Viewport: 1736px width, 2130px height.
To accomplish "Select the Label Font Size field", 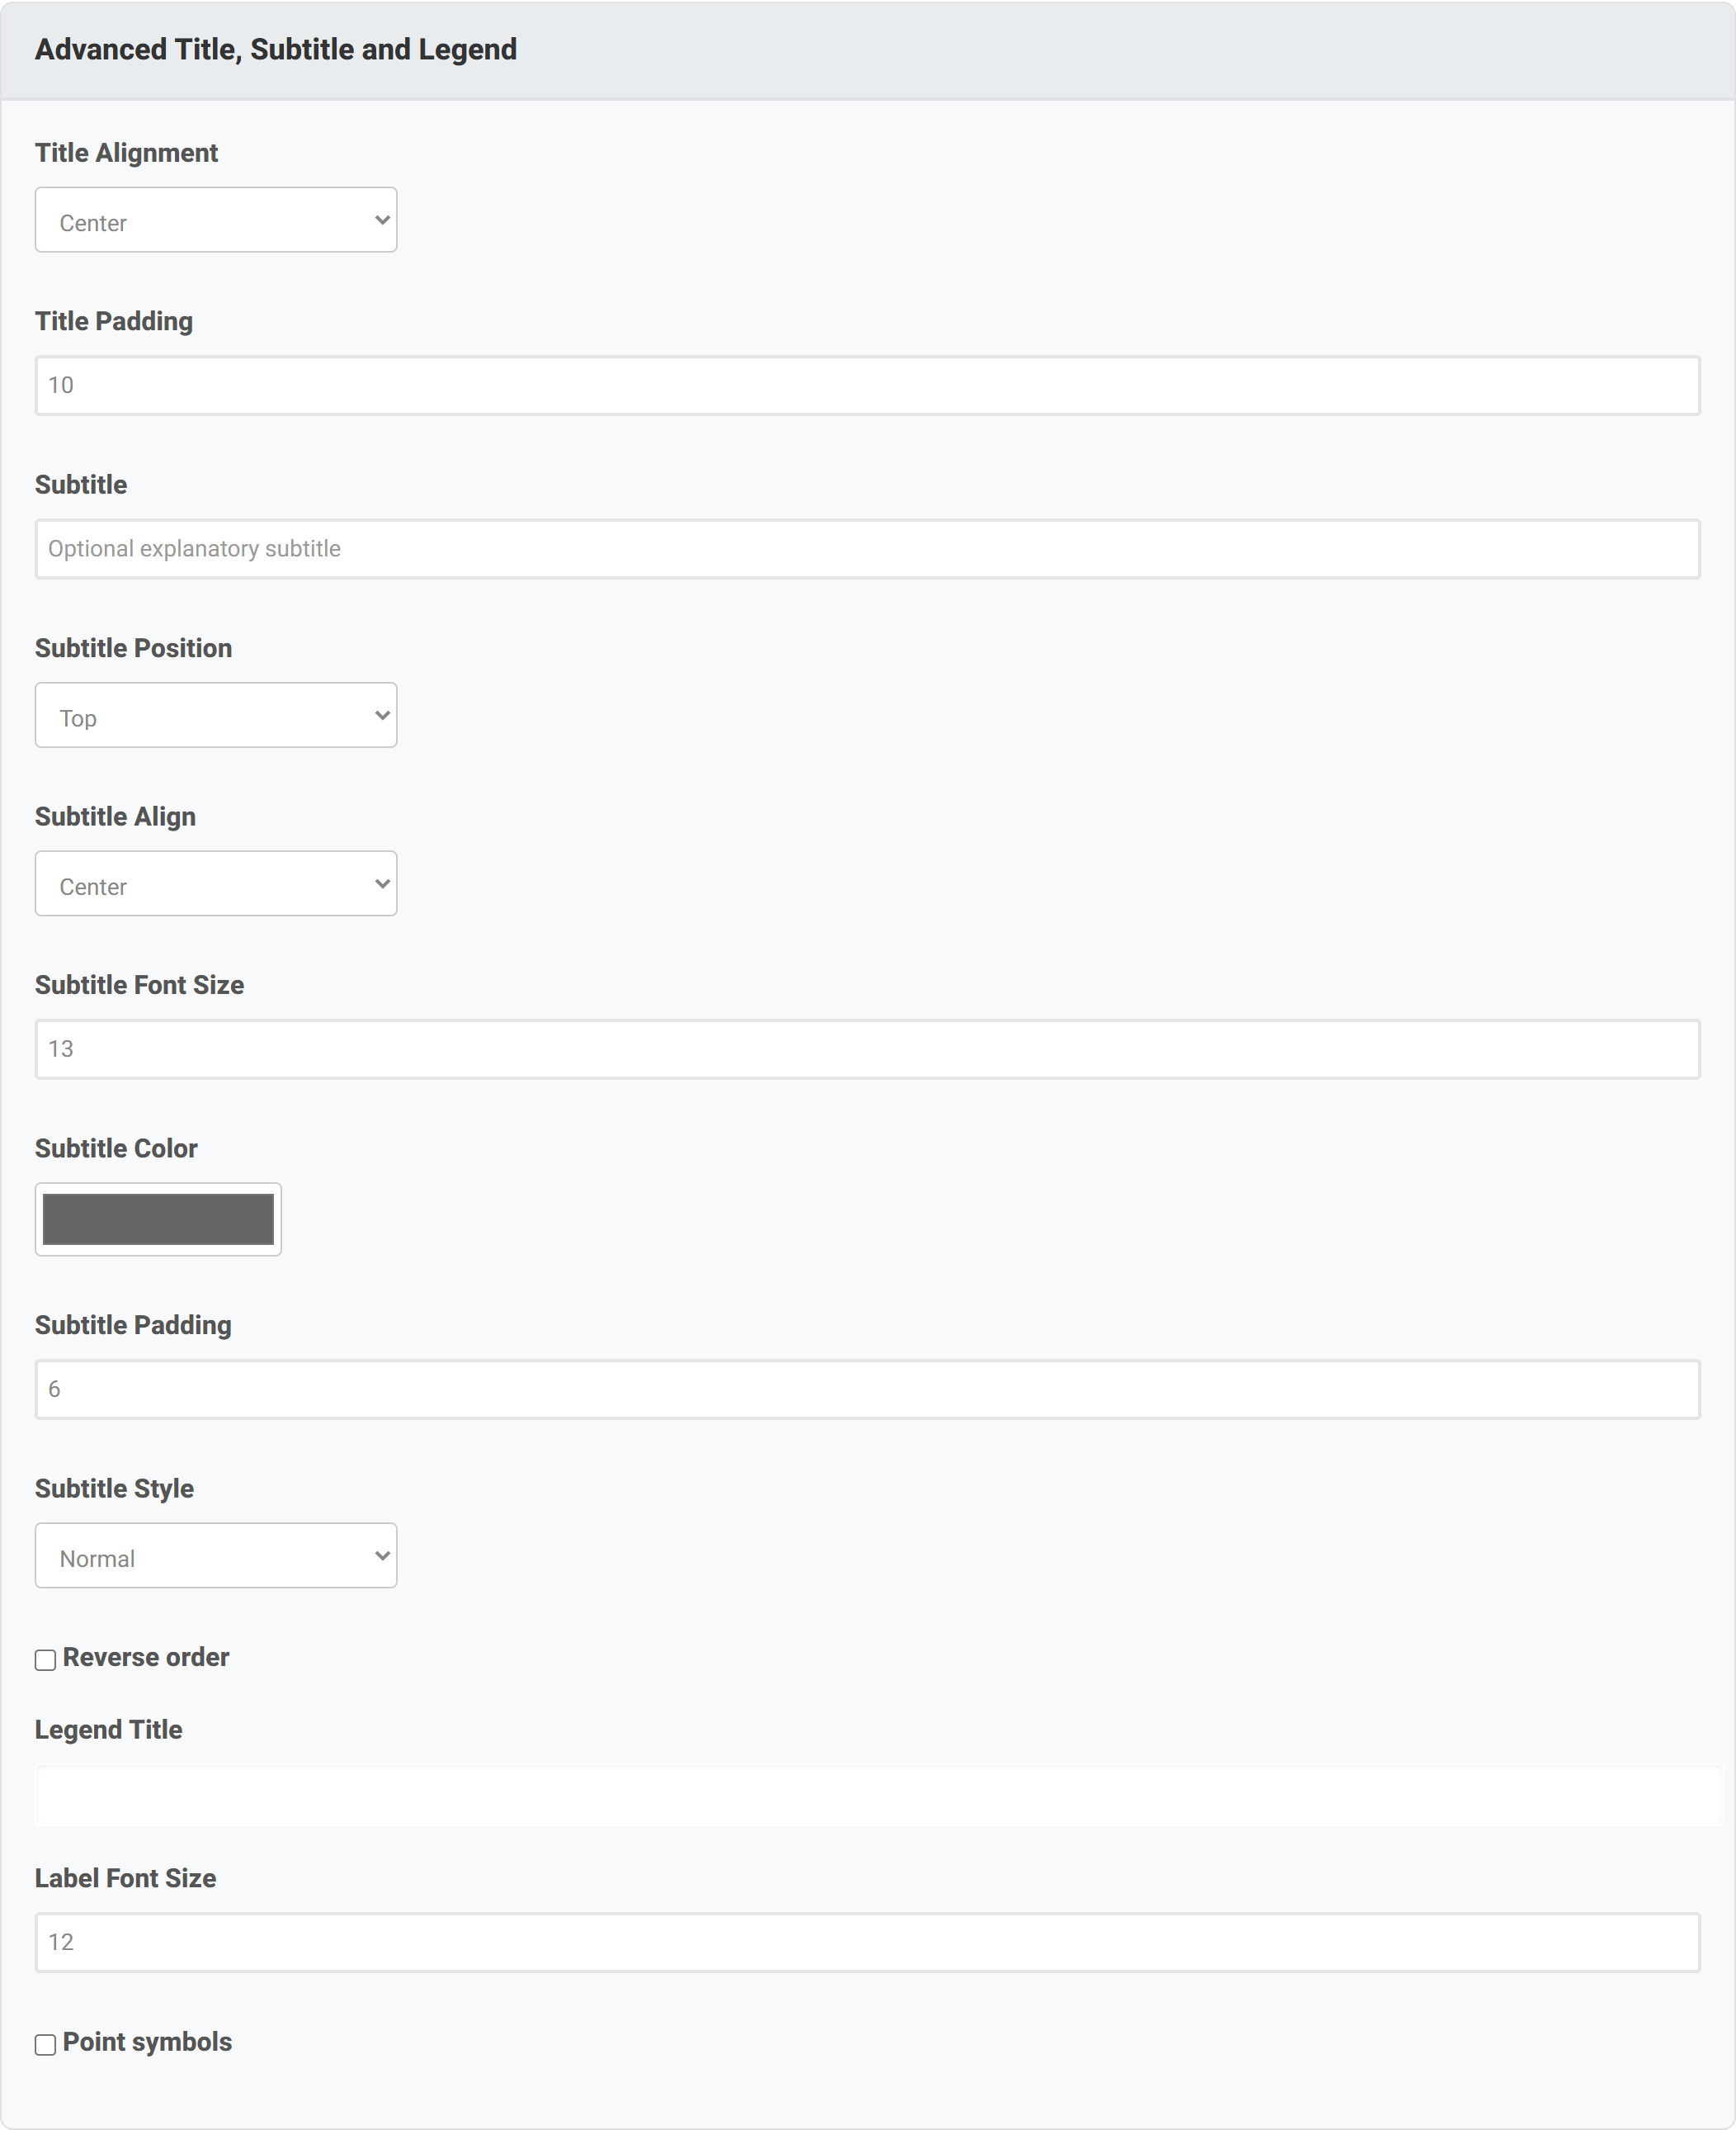I will pyautogui.click(x=867, y=1942).
